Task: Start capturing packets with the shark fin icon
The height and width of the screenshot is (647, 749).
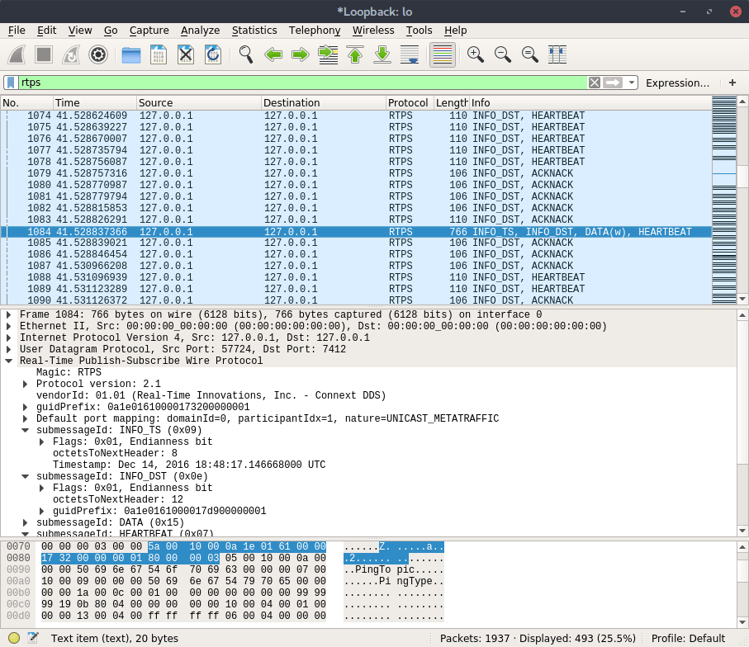Action: point(17,54)
